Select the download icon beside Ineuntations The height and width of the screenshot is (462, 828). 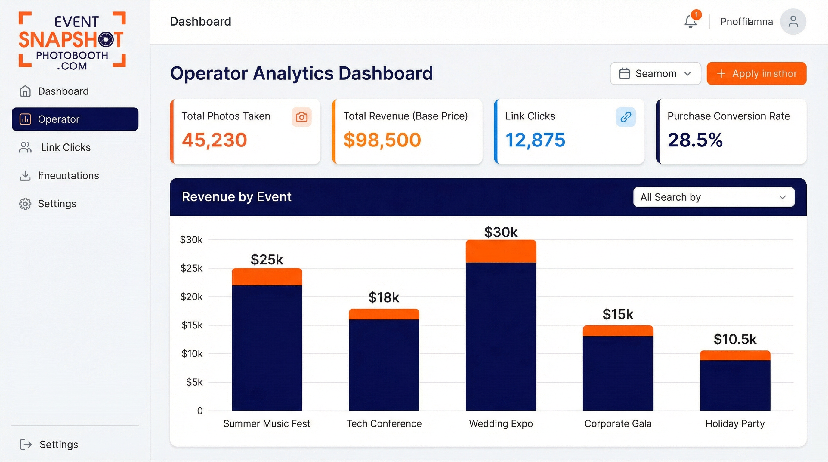point(25,175)
